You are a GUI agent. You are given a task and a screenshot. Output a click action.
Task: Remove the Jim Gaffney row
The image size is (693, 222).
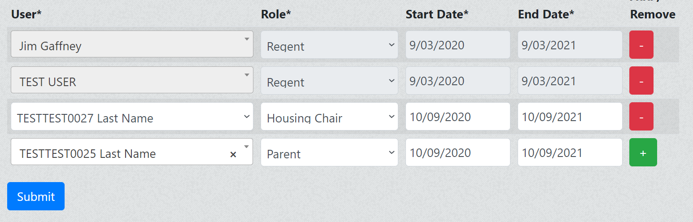[x=641, y=45]
